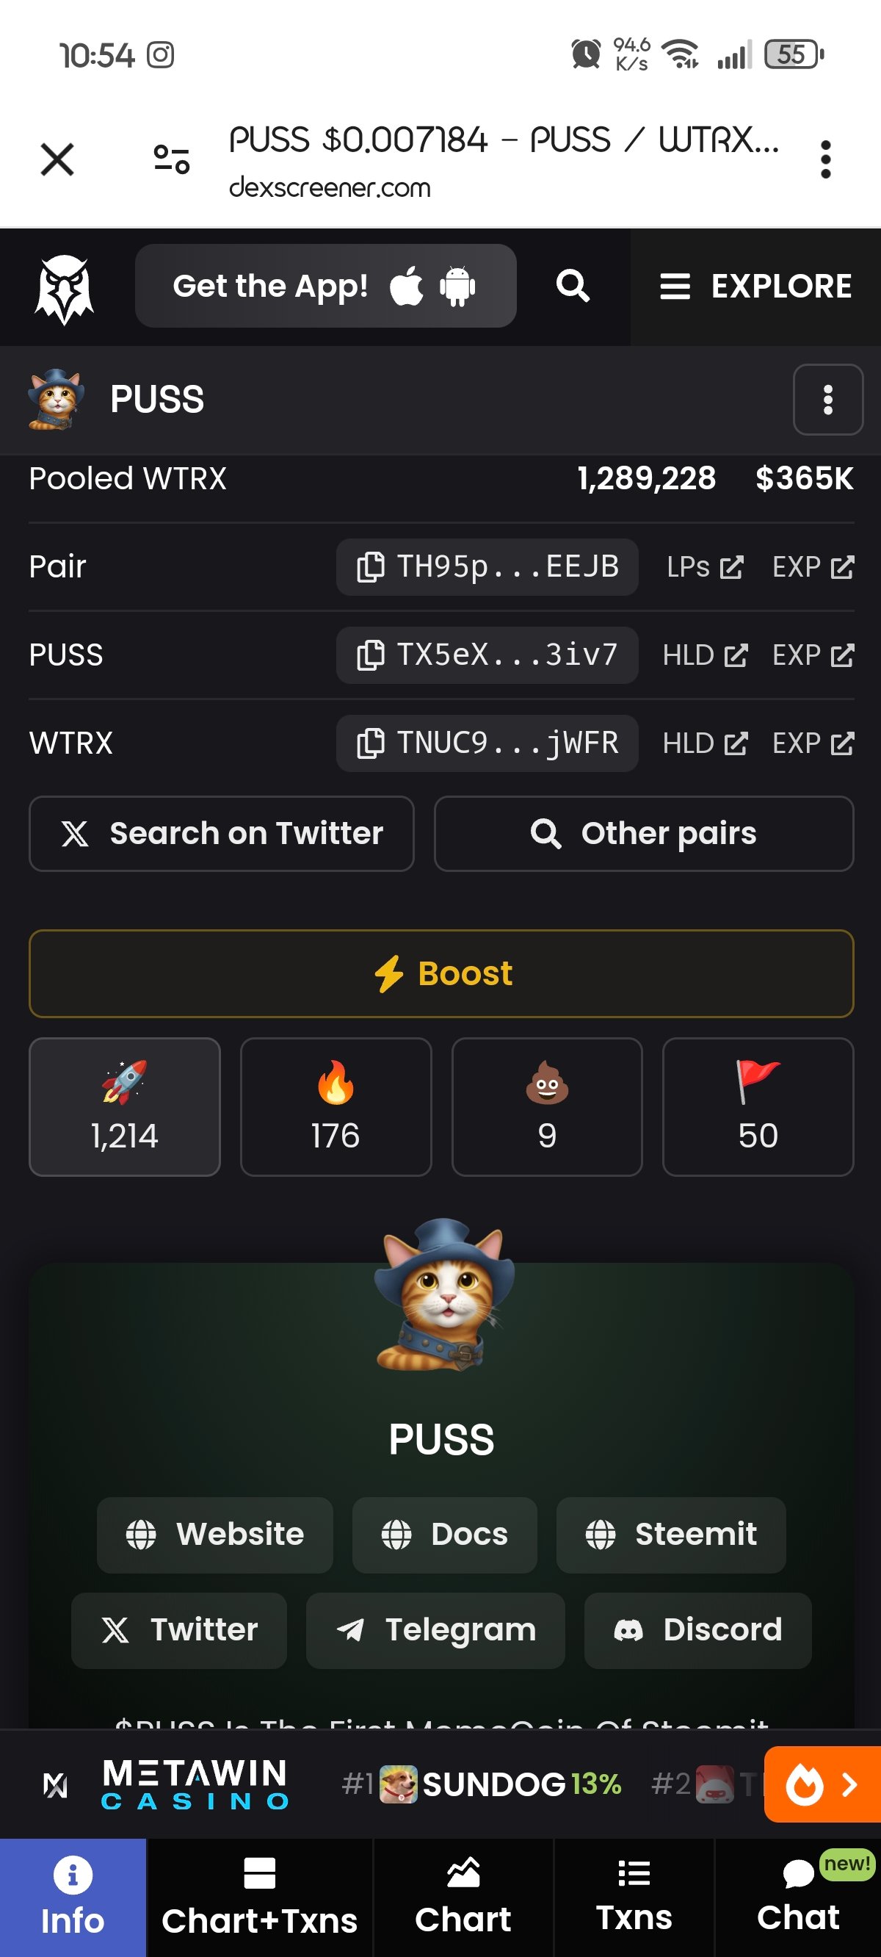Open the PUSS three-dot options menu
This screenshot has height=1957, width=881.
pyautogui.click(x=828, y=400)
